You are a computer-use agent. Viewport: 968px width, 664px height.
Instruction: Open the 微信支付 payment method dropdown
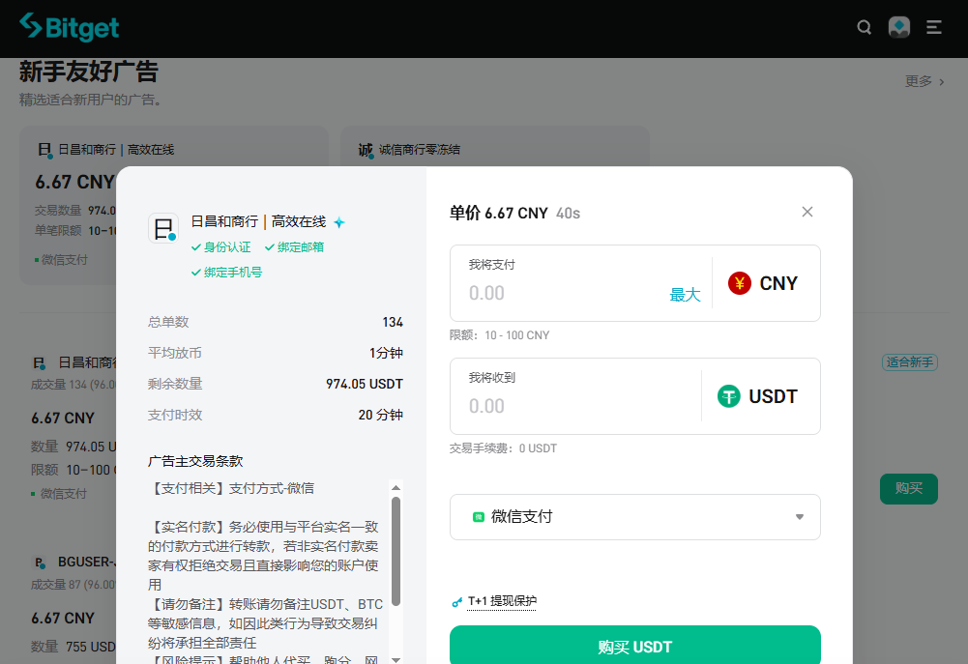[634, 517]
